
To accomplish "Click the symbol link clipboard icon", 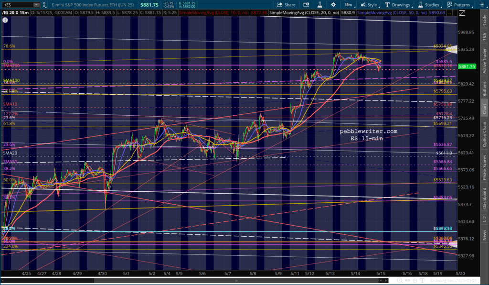I will (44, 5).
